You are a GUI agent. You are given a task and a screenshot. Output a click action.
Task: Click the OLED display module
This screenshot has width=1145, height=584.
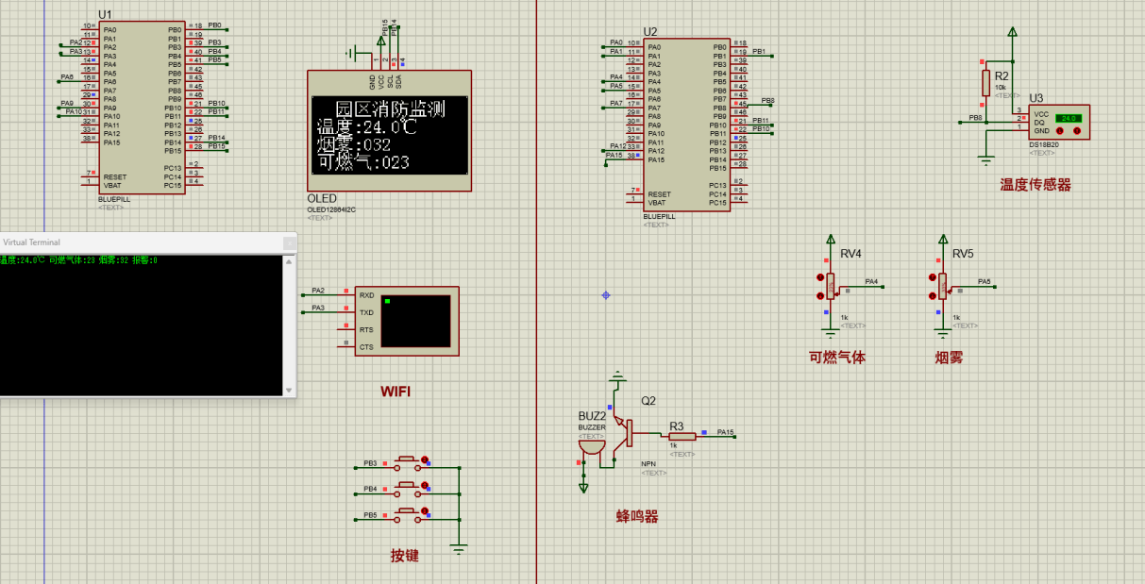[x=389, y=134]
